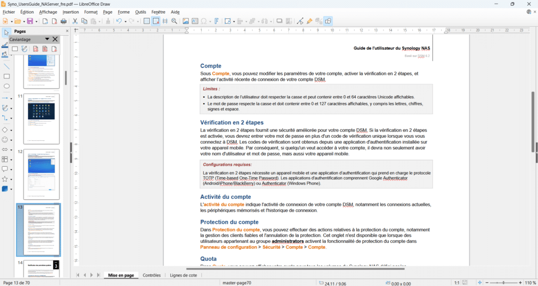Select the Ellipse shape tool

[x=6, y=86]
